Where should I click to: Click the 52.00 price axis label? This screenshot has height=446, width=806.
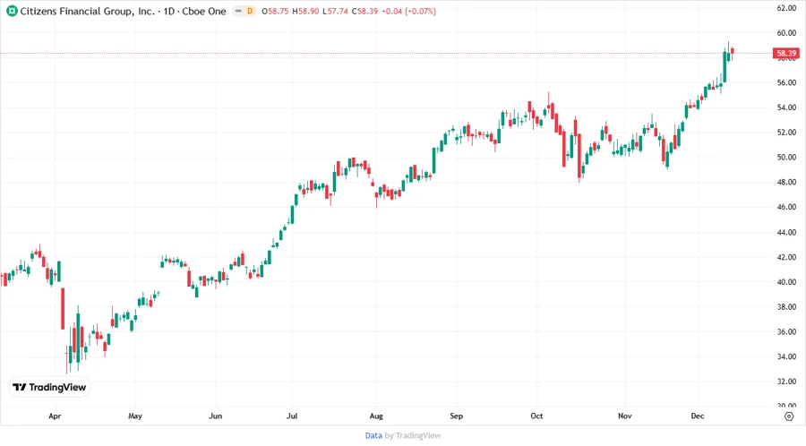(x=786, y=133)
